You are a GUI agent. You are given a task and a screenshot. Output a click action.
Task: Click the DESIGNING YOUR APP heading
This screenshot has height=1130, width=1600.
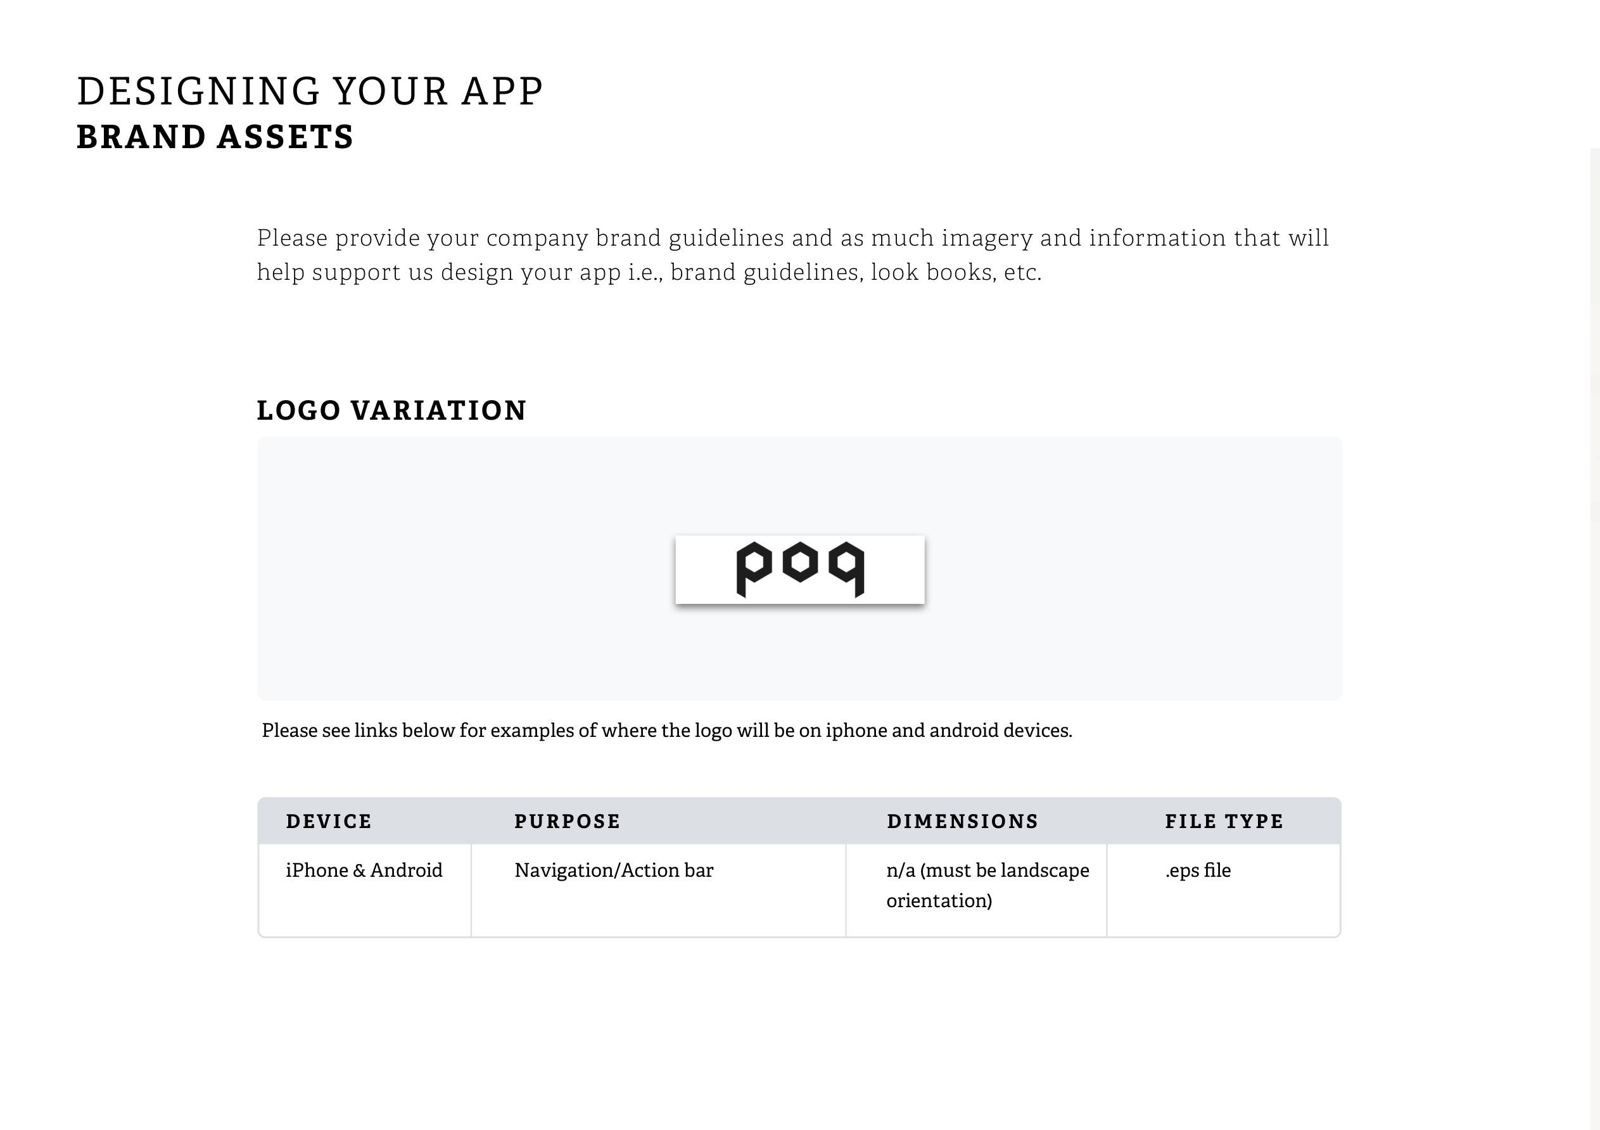[310, 91]
